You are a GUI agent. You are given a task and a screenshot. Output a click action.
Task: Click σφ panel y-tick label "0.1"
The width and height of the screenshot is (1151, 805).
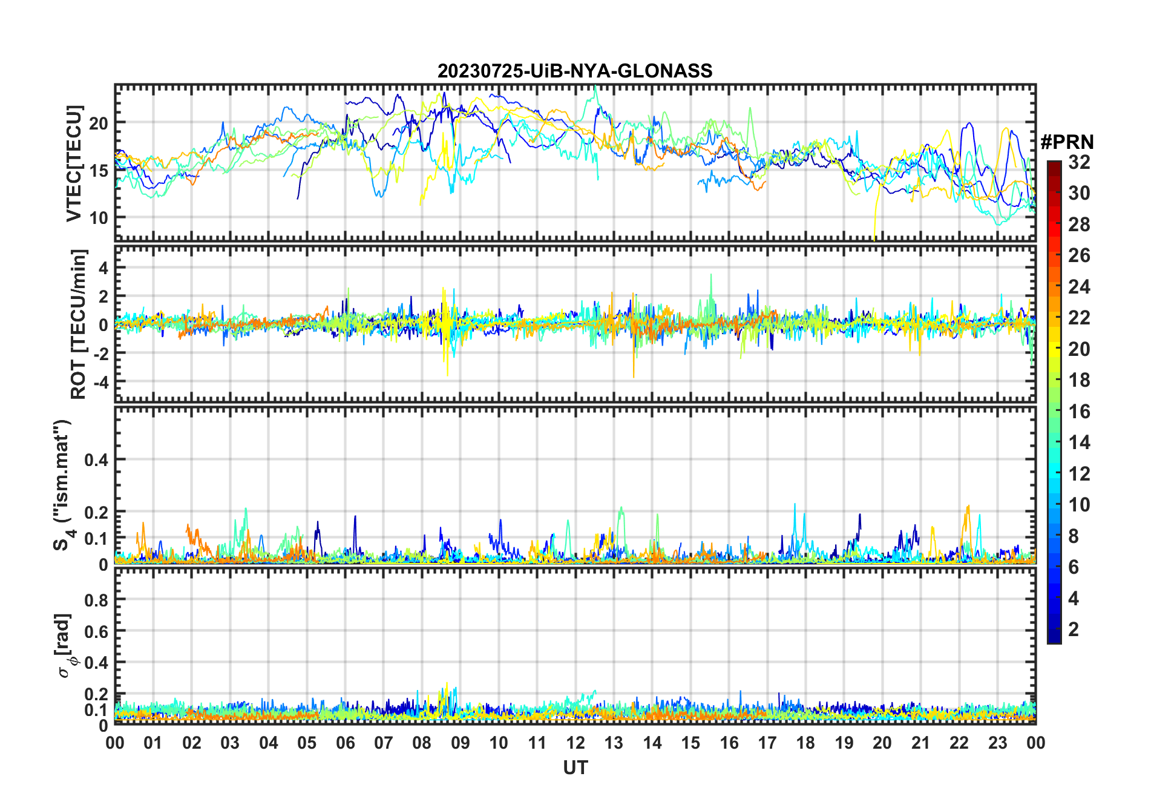[x=96, y=709]
